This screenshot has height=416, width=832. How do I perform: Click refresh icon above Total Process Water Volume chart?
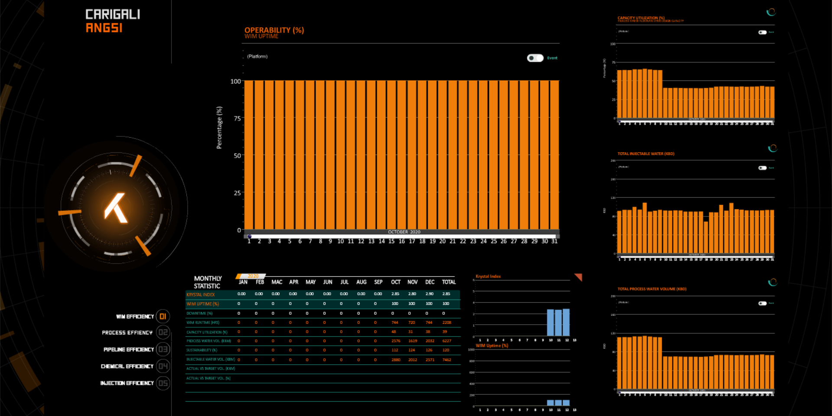tap(772, 282)
